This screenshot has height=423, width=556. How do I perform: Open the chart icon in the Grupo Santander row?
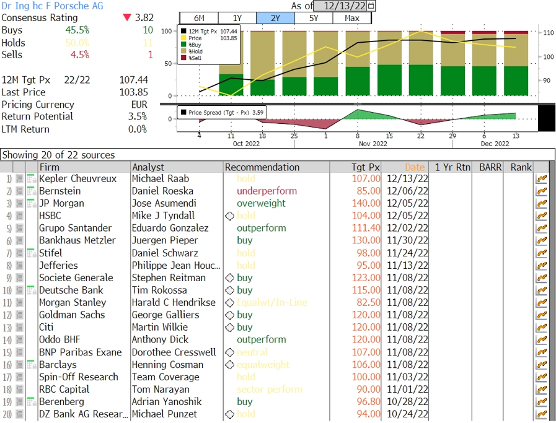pos(542,229)
